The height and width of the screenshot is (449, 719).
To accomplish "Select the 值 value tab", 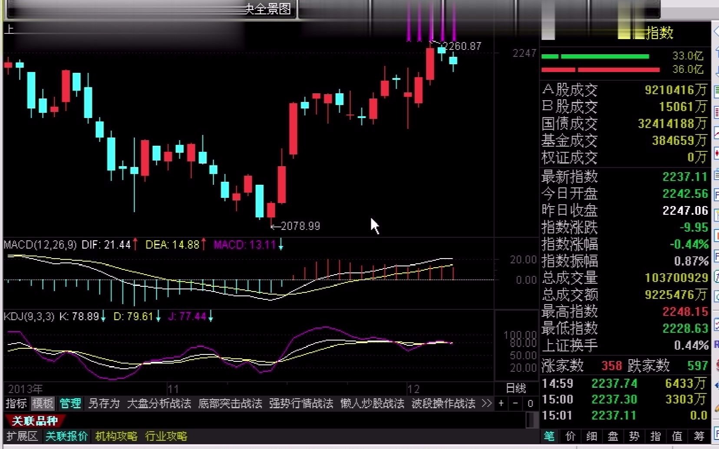I will [677, 436].
